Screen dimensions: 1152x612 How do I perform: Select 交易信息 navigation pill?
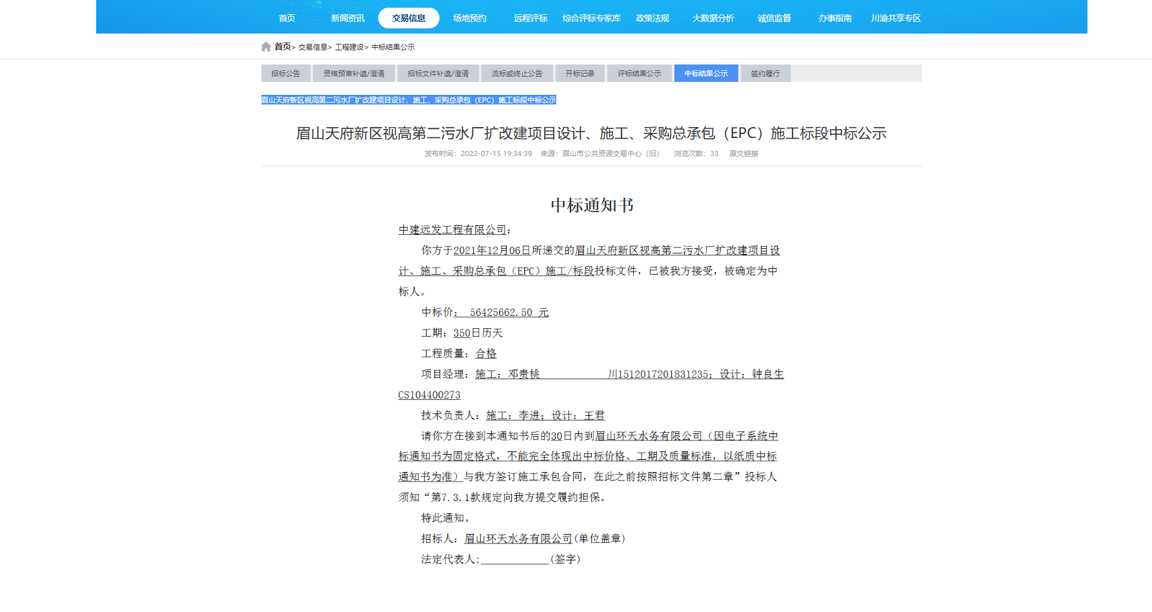point(409,18)
